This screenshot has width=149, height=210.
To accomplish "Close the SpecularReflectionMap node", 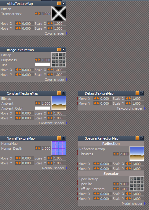I will [x=142, y=138].
